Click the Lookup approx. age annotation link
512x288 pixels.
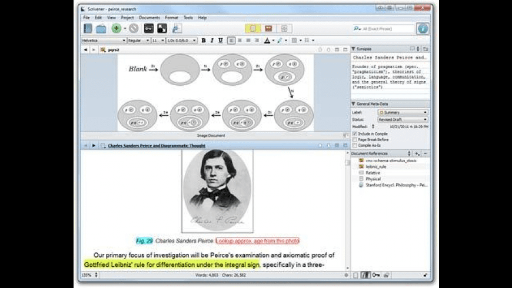coord(257,241)
